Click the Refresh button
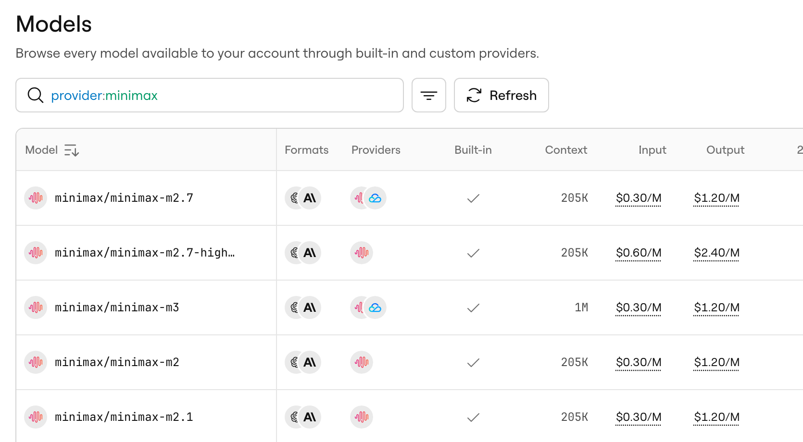This screenshot has width=803, height=442. pyautogui.click(x=502, y=95)
